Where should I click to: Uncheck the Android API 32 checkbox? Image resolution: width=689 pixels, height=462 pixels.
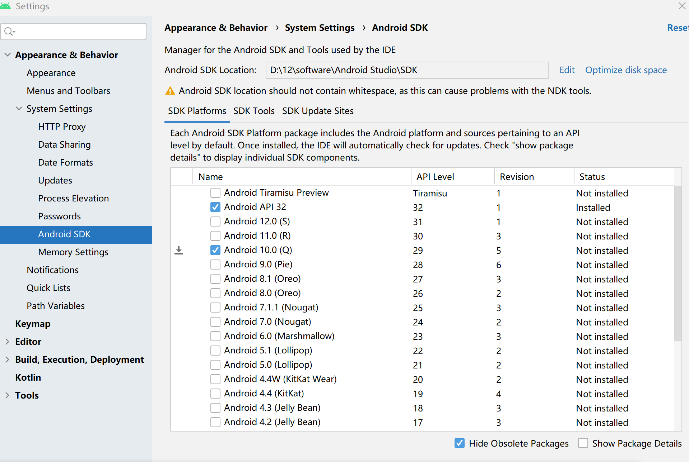[215, 207]
